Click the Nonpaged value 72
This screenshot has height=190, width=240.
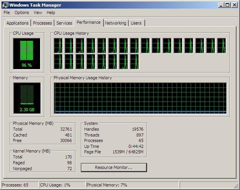click(x=70, y=169)
